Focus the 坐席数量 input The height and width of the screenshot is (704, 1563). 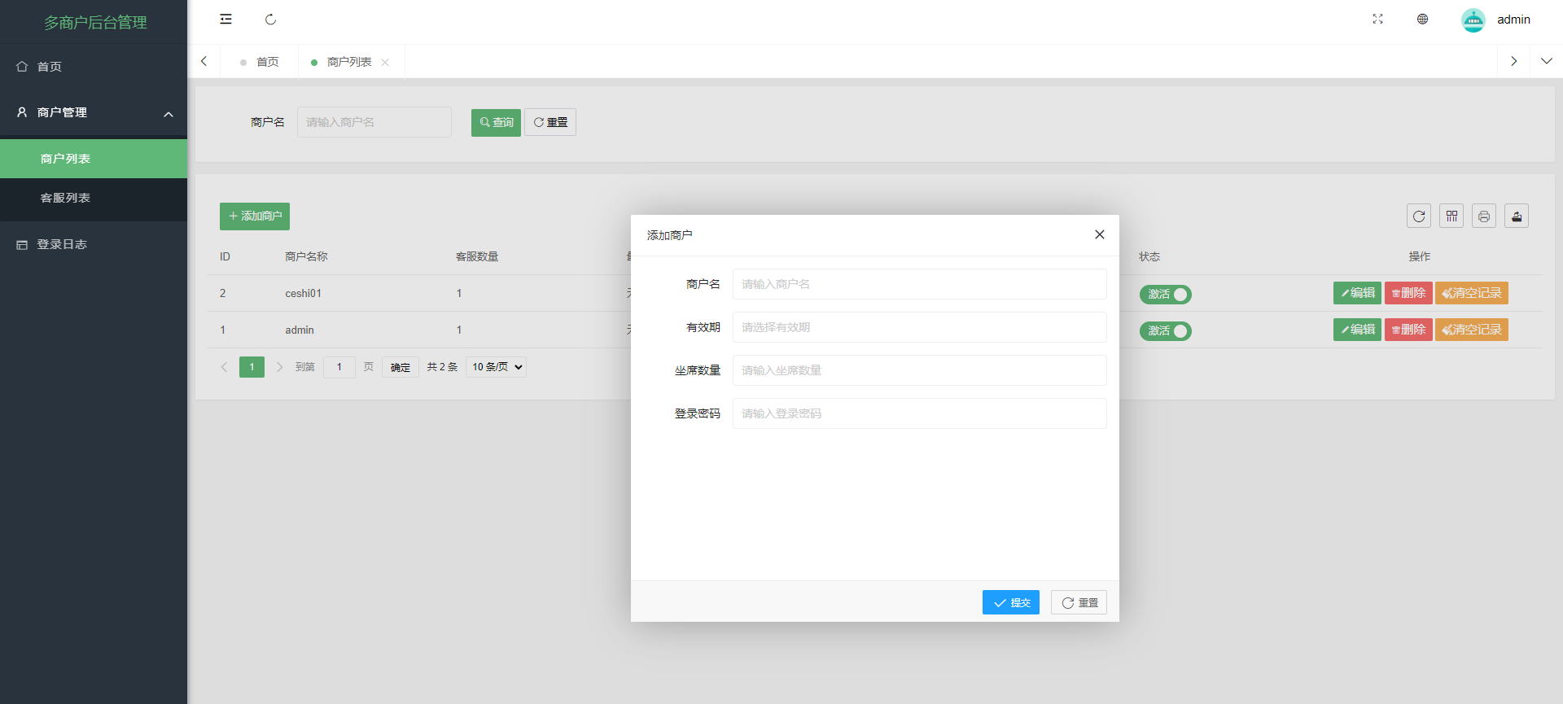pyautogui.click(x=920, y=370)
